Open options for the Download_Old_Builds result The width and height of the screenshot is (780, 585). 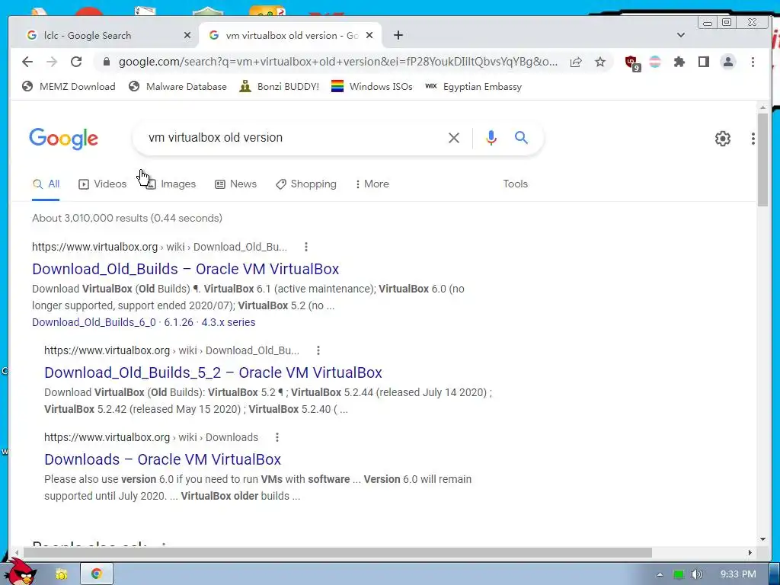point(306,247)
